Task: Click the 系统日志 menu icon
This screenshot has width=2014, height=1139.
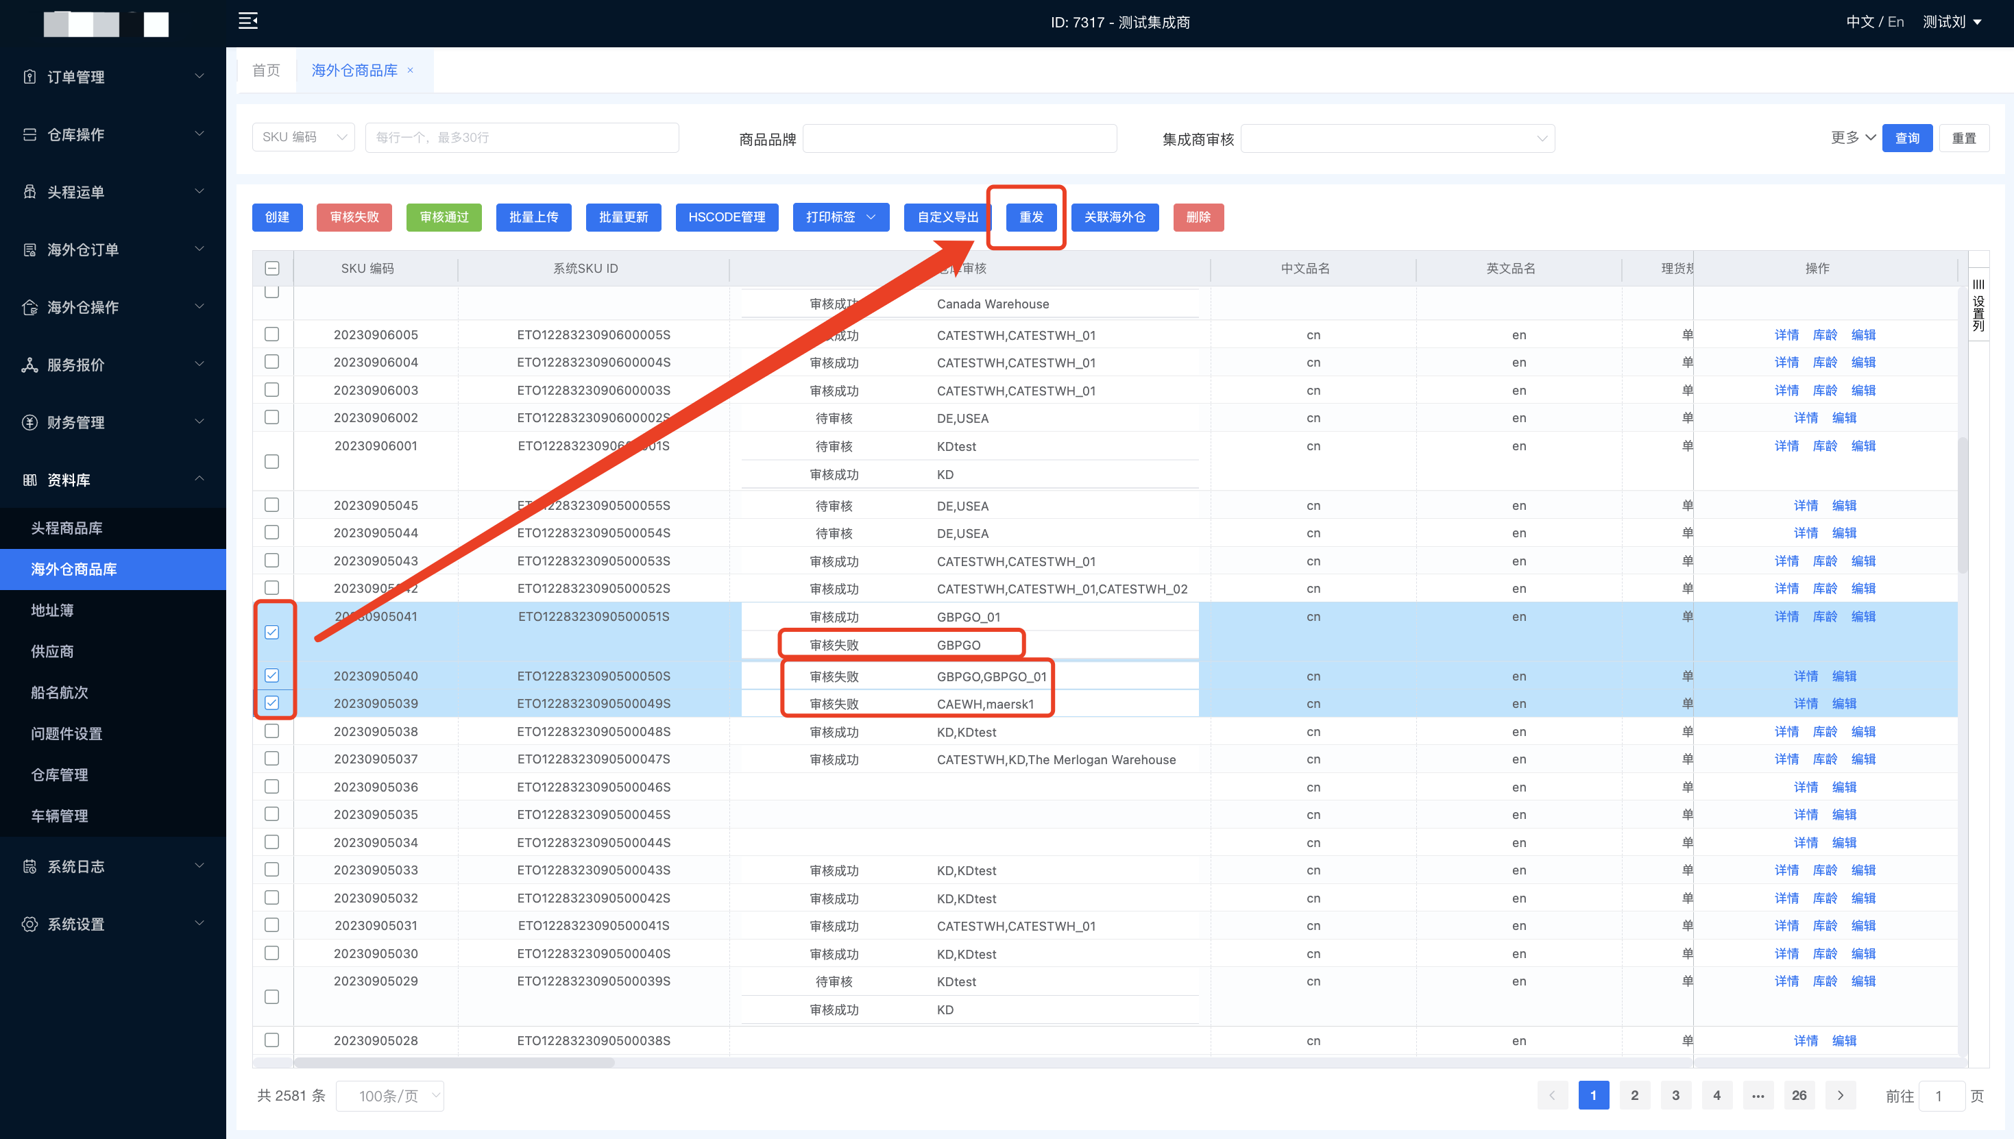Action: point(29,866)
